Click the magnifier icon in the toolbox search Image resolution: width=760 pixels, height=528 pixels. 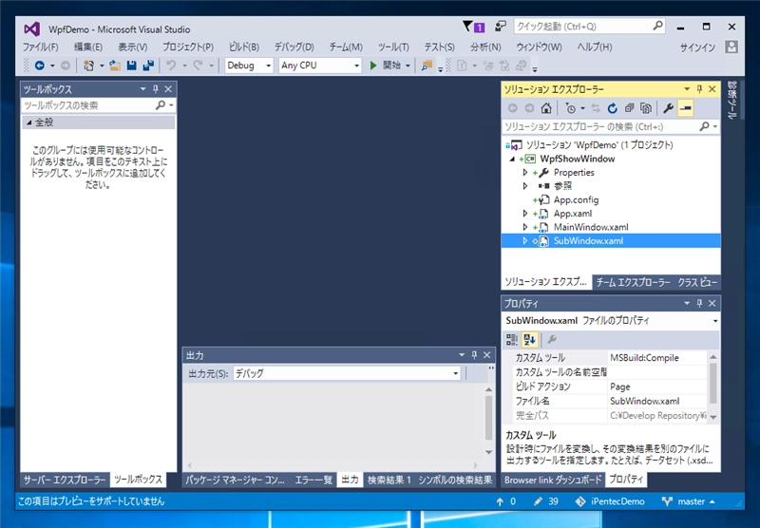tap(161, 105)
